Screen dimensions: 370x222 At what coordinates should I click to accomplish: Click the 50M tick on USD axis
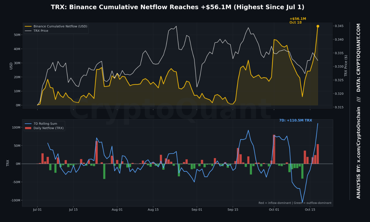(17, 35)
